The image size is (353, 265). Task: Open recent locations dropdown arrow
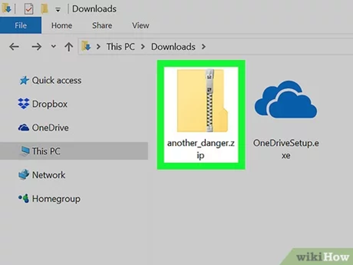pyautogui.click(x=53, y=46)
